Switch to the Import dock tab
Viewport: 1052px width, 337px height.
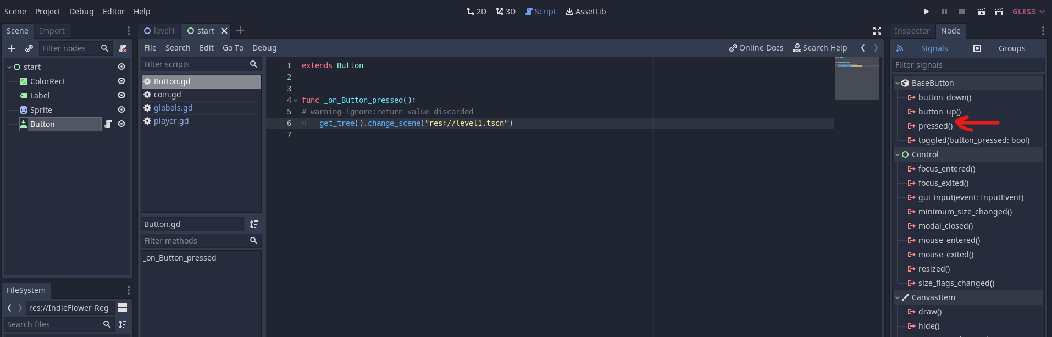(x=52, y=31)
